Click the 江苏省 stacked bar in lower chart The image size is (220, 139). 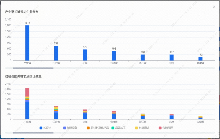pyautogui.click(x=56, y=112)
